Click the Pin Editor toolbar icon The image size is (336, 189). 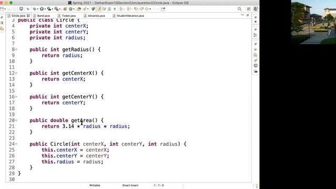(x=163, y=9)
